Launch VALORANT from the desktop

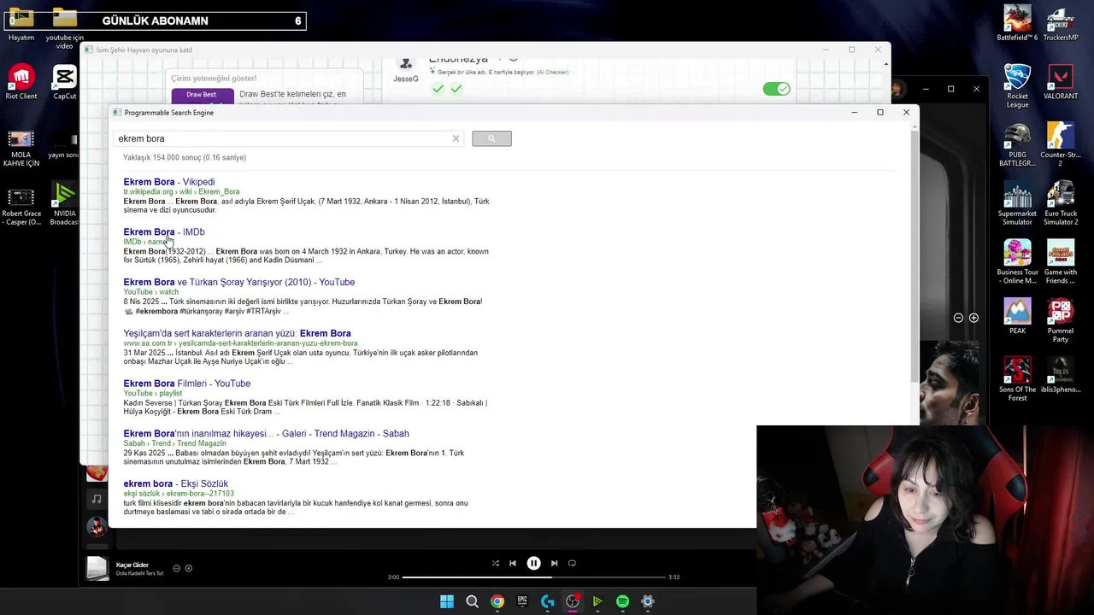tap(1061, 82)
